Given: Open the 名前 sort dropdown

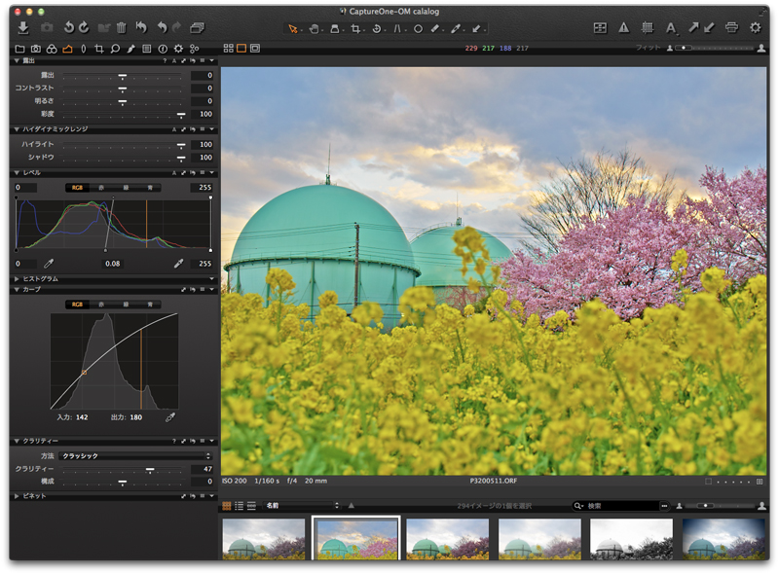Looking at the screenshot, I should coord(302,506).
